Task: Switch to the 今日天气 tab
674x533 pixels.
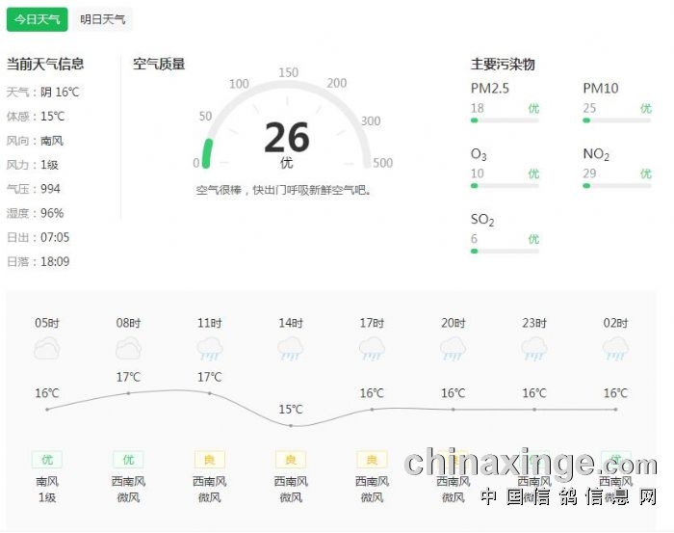Action: (37, 19)
